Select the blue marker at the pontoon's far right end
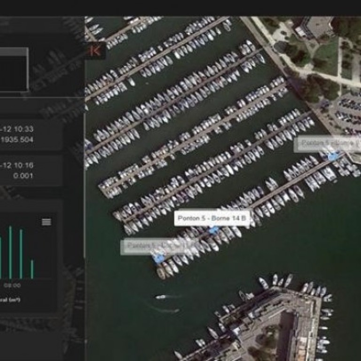This screenshot has width=361, height=361. pyautogui.click(x=333, y=157)
